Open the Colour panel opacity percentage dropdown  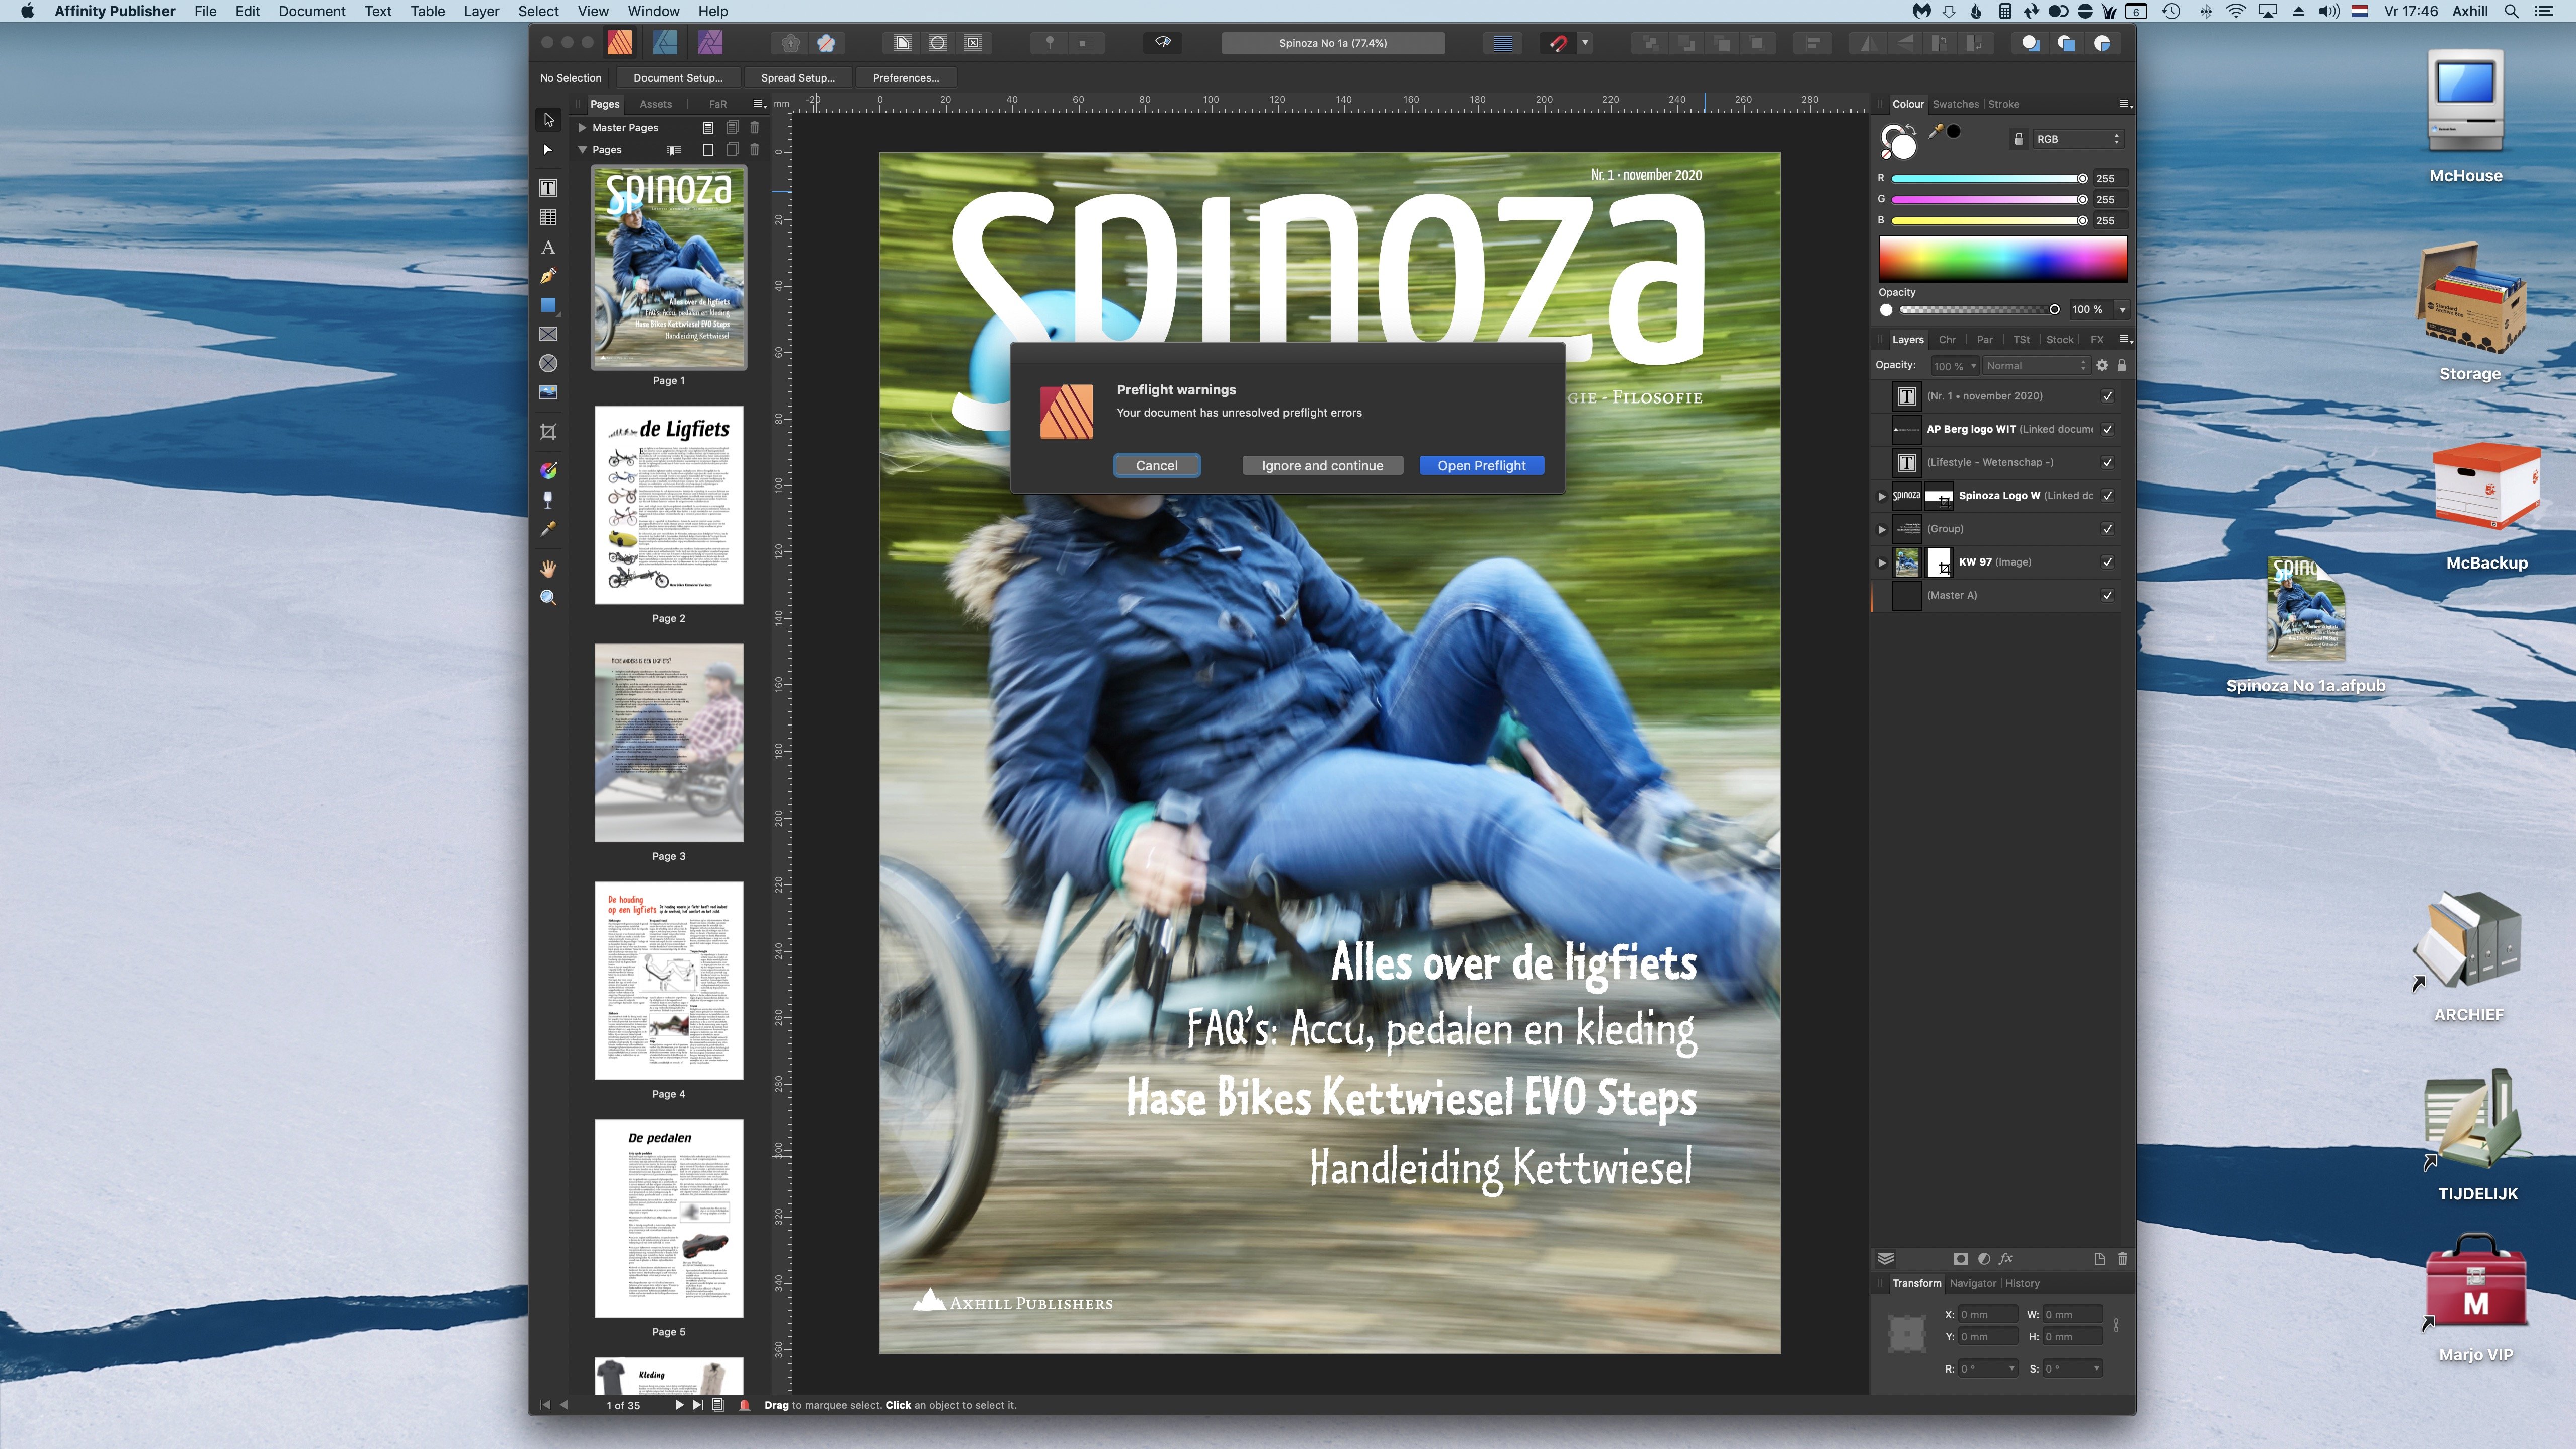tap(2122, 310)
